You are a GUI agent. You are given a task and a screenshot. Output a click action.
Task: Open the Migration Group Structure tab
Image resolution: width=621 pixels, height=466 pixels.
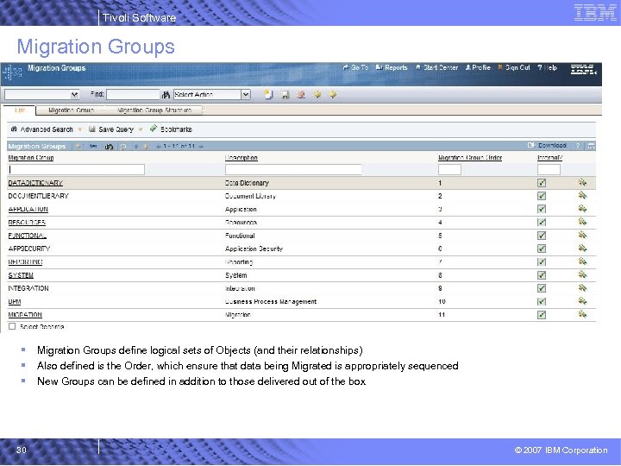(x=154, y=110)
